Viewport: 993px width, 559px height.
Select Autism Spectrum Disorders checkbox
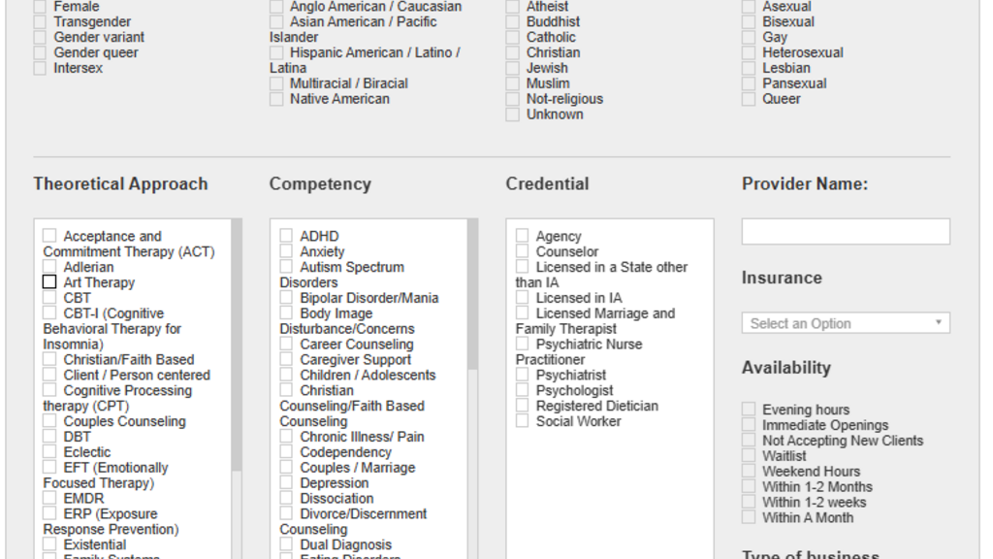coord(286,266)
